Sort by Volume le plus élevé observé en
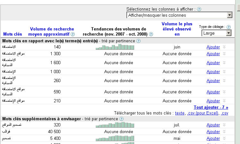The image size is (240, 144). click(177, 29)
